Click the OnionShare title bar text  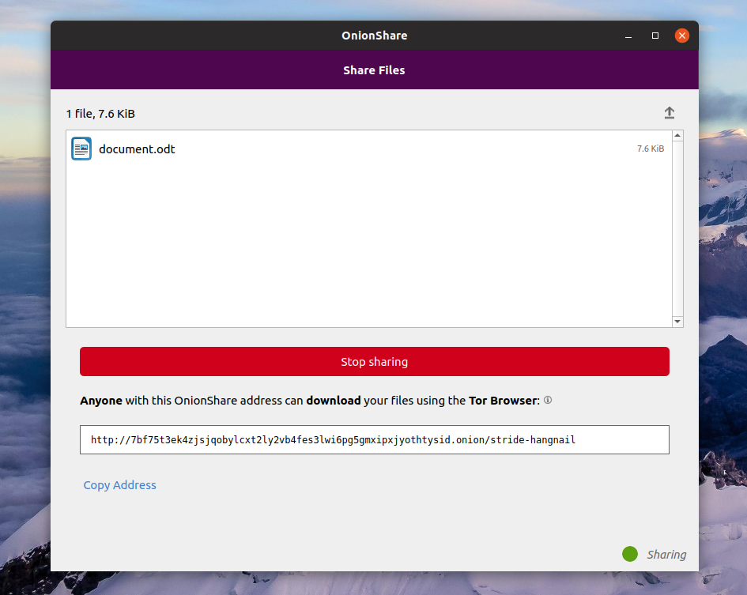(x=374, y=36)
